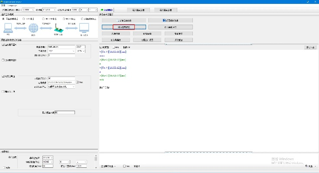This screenshot has height=173, width=319.
Task: Click the 关闭串口 close serial port button
Action: [107, 10]
